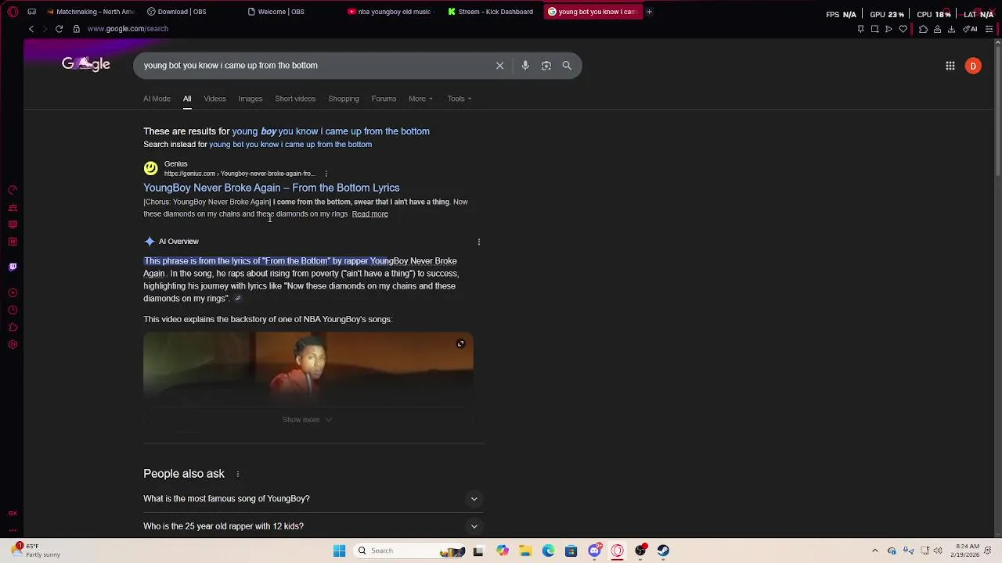The width and height of the screenshot is (1002, 563).
Task: Open the Opera GX main menu logo
Action: [13, 12]
